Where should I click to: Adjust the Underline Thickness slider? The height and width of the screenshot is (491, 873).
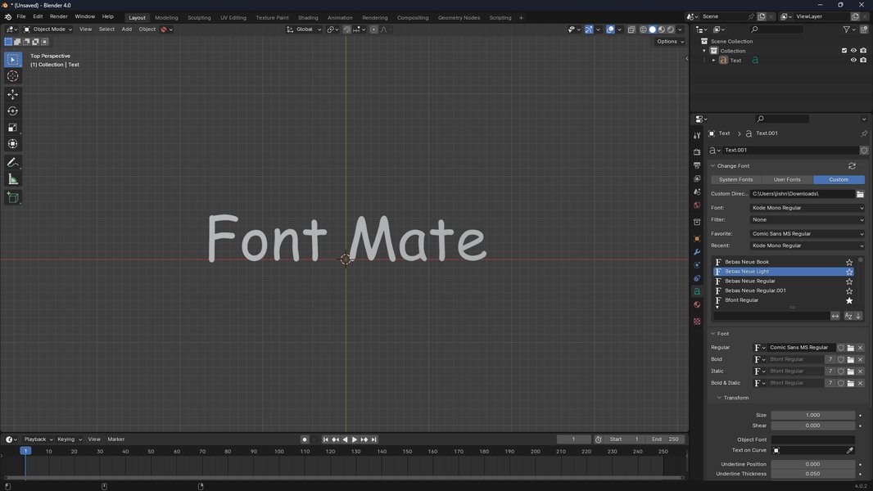click(813, 475)
